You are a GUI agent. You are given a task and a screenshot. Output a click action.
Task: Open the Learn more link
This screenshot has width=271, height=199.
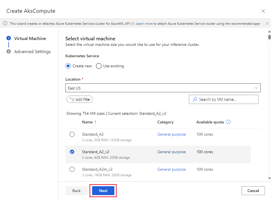pyautogui.click(x=144, y=23)
